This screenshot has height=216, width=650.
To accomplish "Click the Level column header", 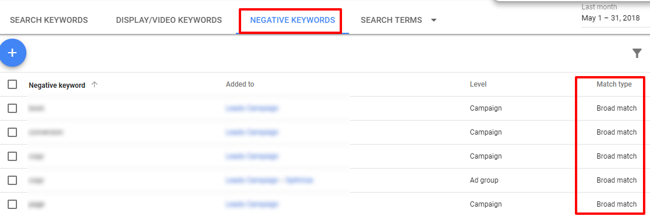I will point(478,84).
